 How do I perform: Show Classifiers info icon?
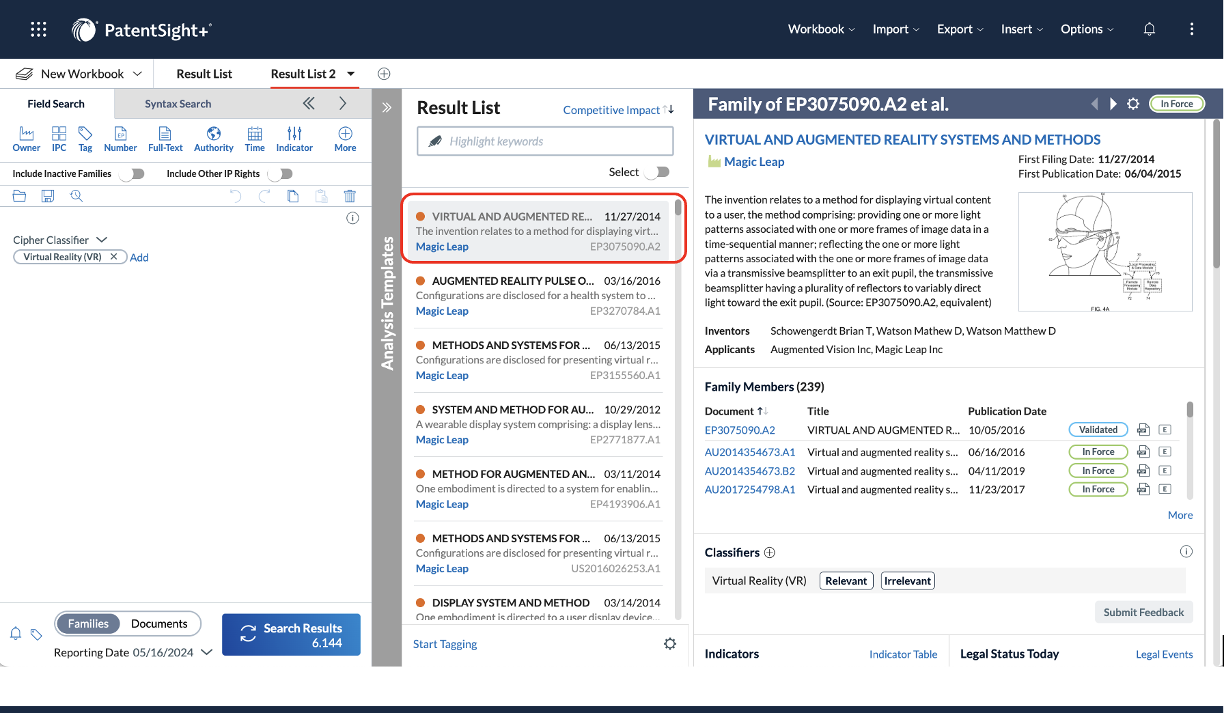1186,551
